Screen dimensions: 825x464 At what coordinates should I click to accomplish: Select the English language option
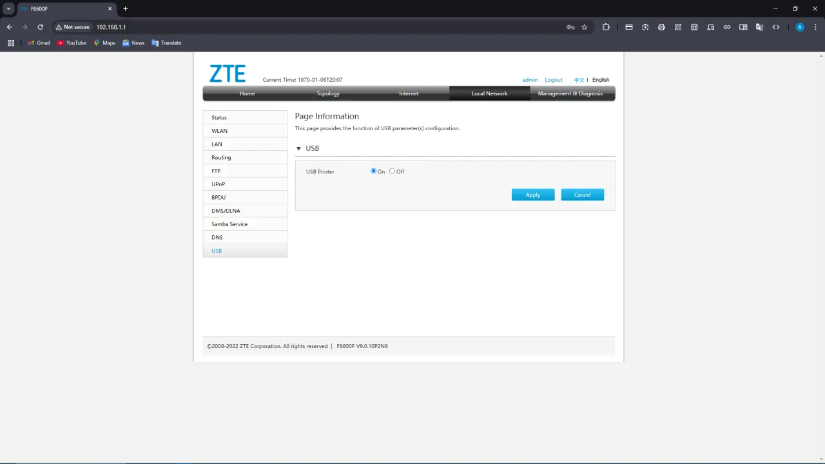[x=601, y=80]
